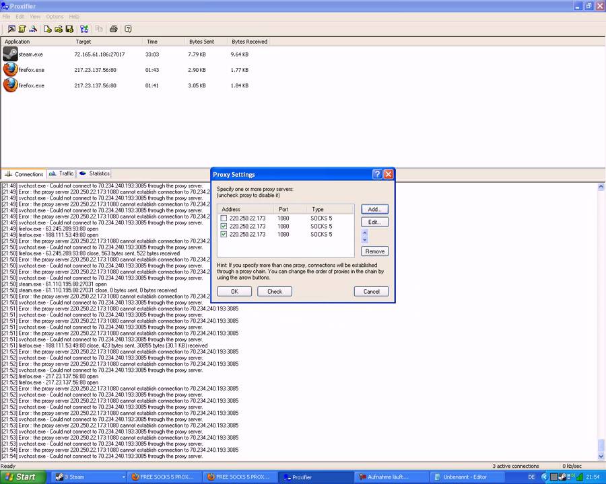
Task: Click the green signal bars tray icon
Action: [x=579, y=477]
